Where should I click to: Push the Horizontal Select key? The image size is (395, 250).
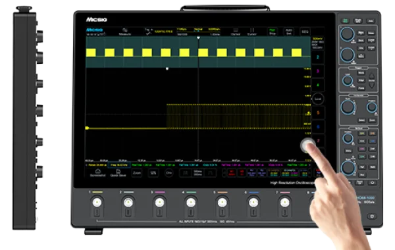(361, 120)
